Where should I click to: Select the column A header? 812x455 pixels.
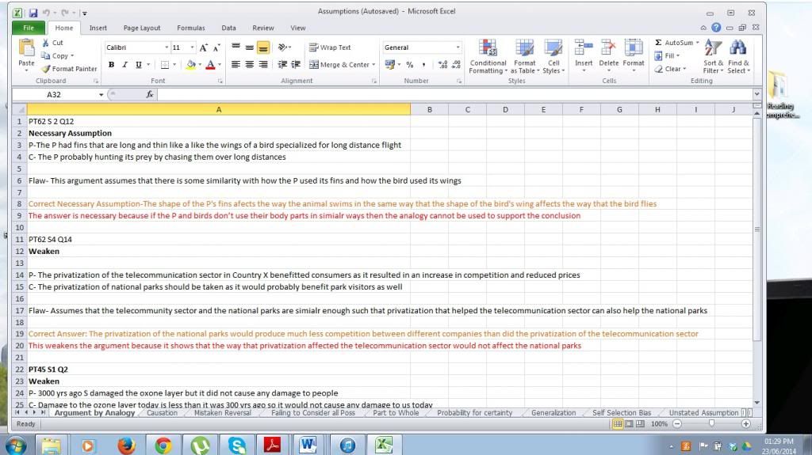(219, 110)
